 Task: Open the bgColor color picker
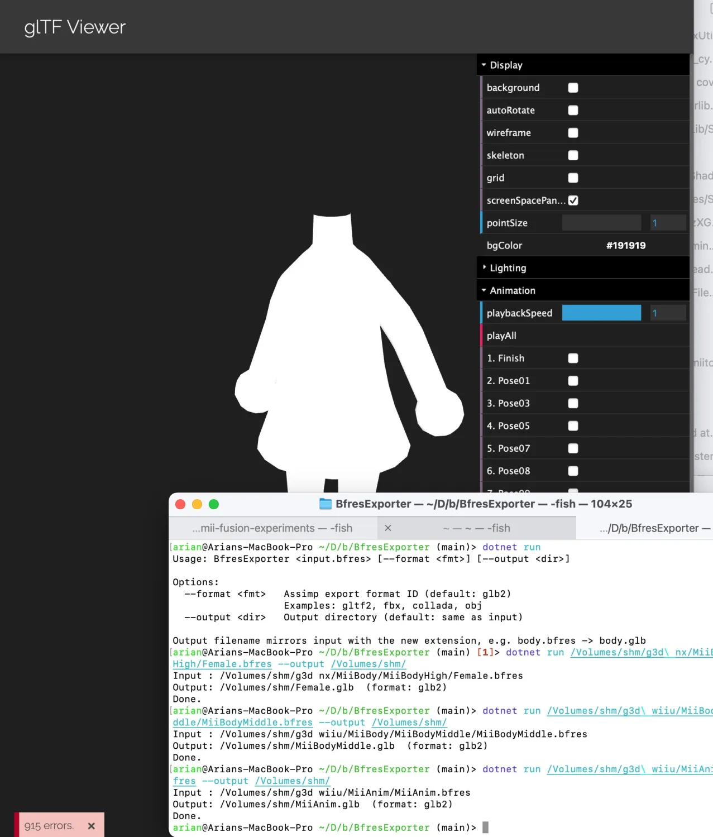coord(626,245)
